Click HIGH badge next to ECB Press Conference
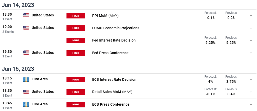 coord(75,105)
